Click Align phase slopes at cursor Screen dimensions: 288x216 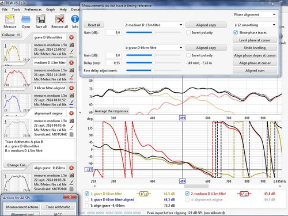coord(255,55)
